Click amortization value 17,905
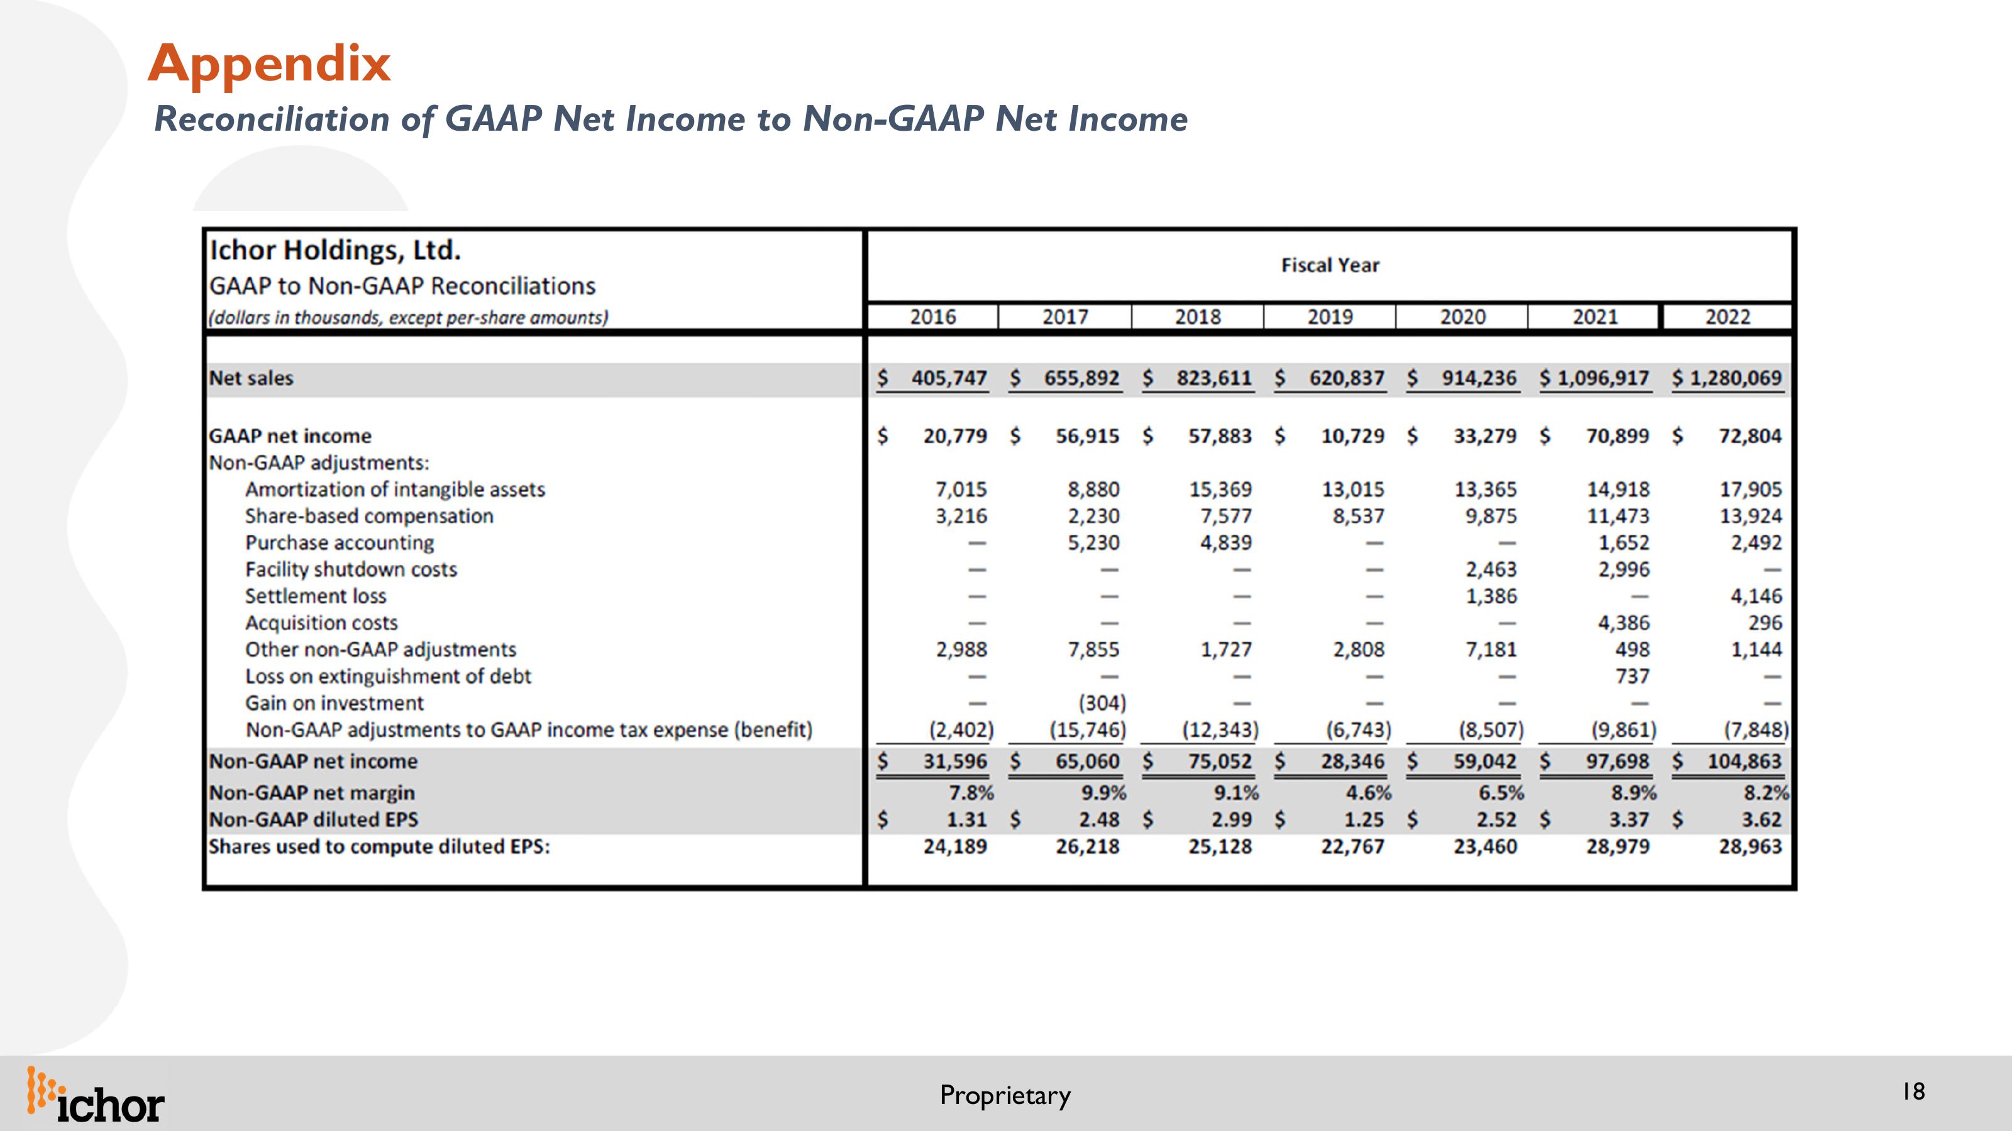 click(x=1750, y=489)
